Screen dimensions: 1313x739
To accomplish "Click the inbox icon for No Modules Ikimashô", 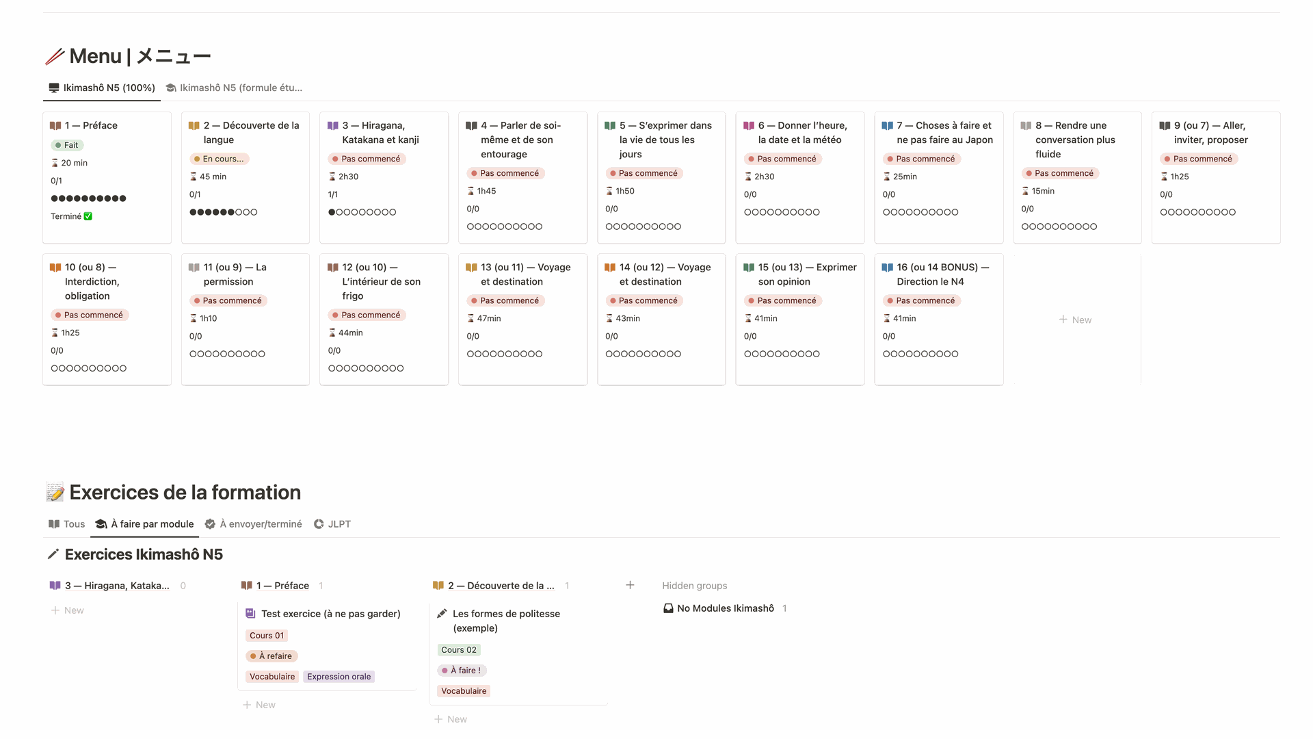I will [668, 608].
